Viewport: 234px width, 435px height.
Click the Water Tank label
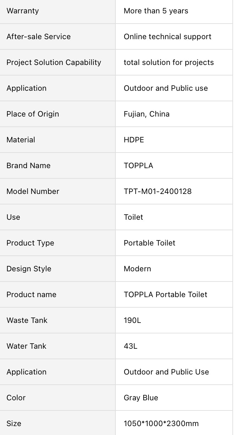(26, 346)
